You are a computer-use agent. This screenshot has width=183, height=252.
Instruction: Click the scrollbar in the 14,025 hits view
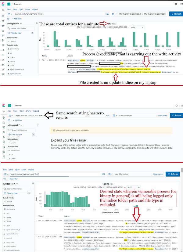pyautogui.click(x=182, y=170)
